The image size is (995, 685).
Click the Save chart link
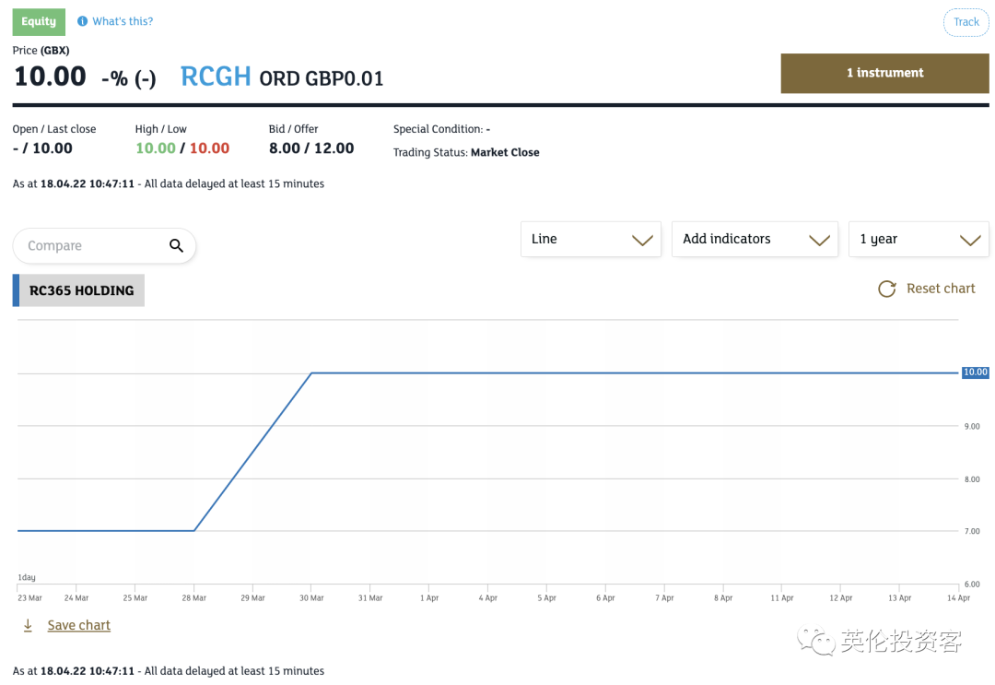(78, 625)
